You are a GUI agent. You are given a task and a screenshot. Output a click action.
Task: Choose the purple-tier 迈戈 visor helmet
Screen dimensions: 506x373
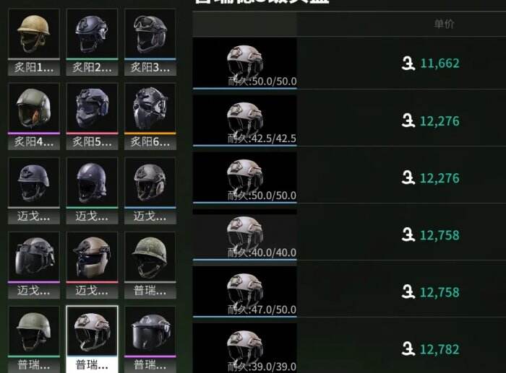tap(34, 265)
